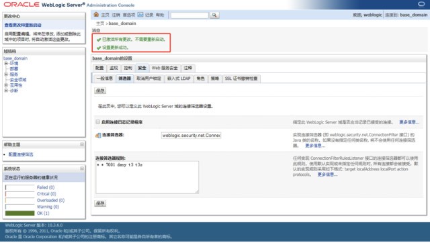Select the 安全 tab

click(142, 68)
